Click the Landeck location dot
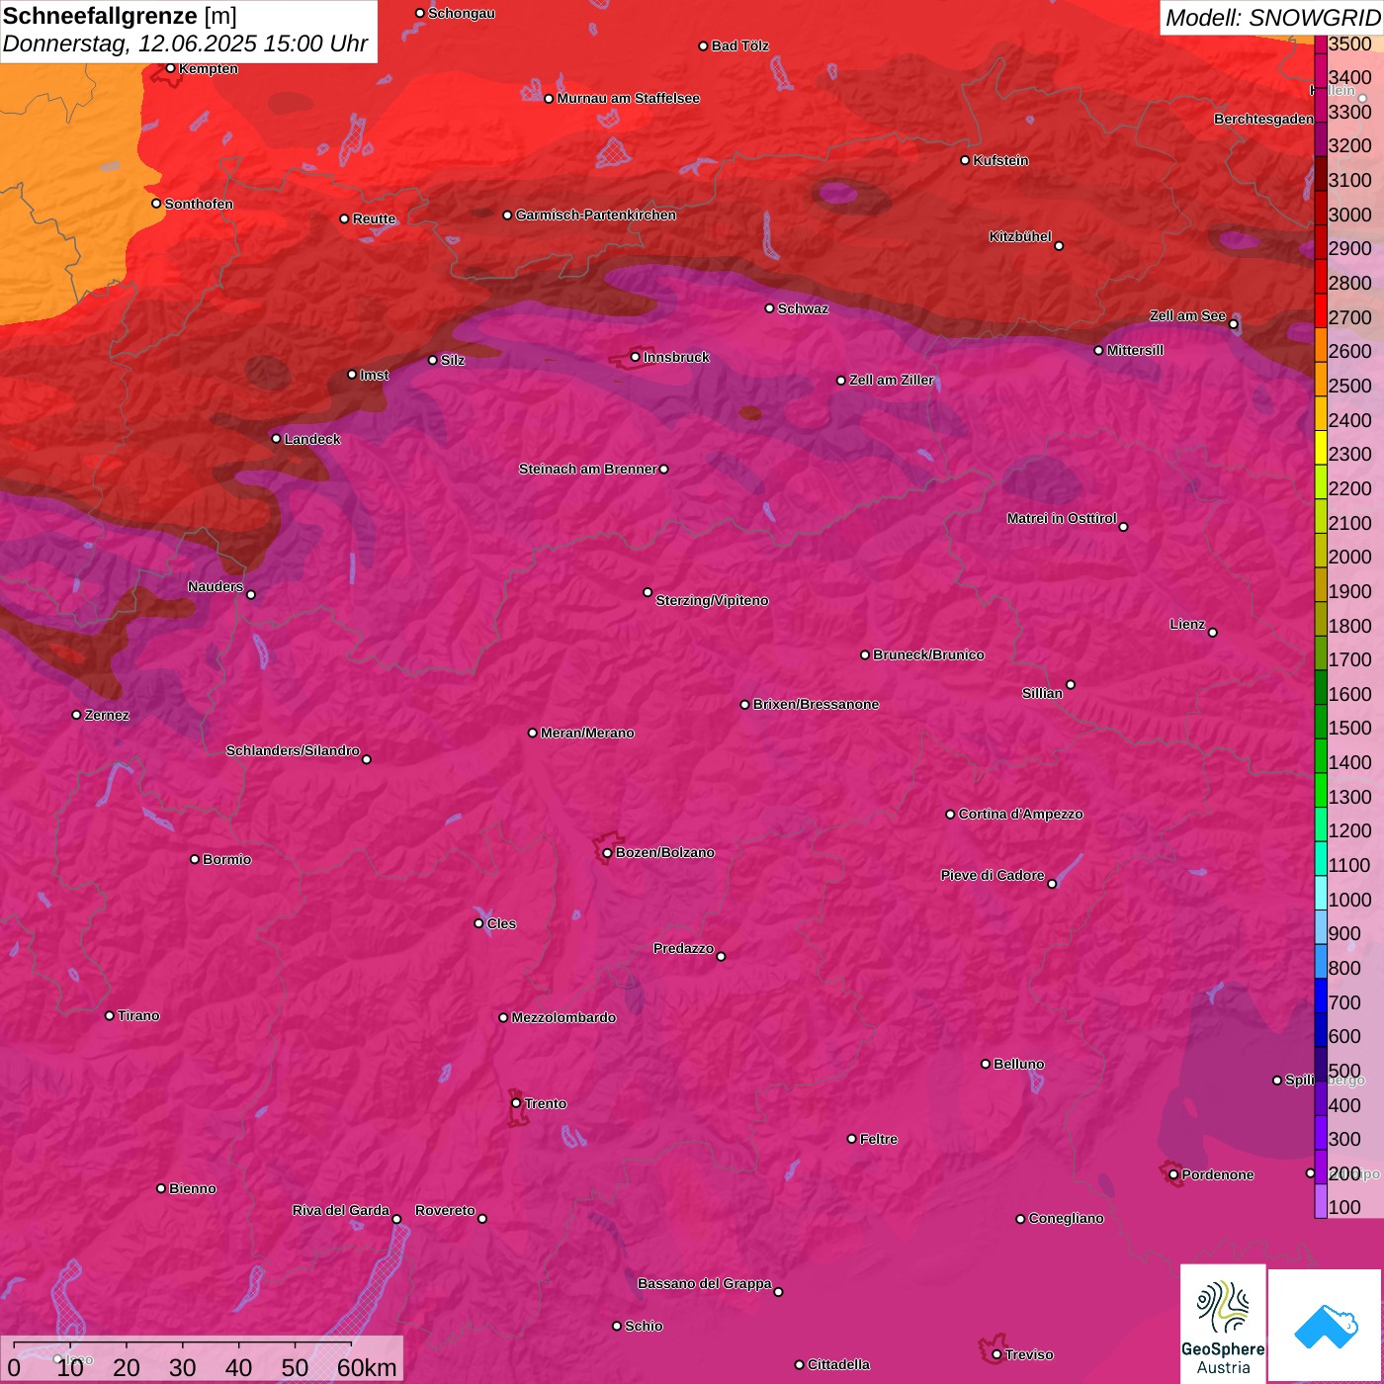This screenshot has width=1384, height=1384. (276, 438)
